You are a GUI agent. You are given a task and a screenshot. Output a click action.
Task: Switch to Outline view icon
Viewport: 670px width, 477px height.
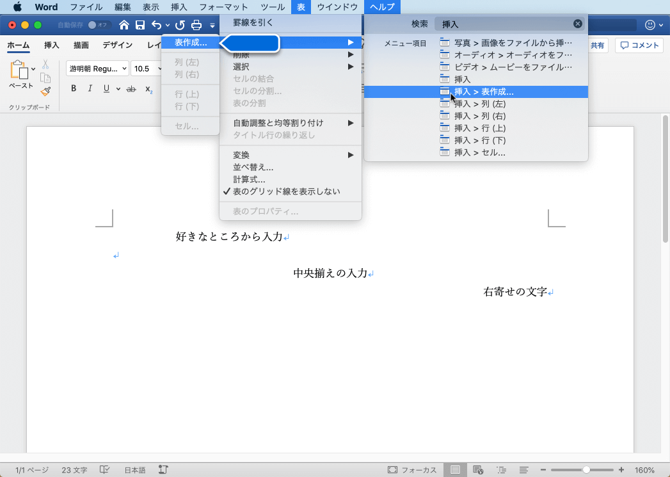[501, 470]
